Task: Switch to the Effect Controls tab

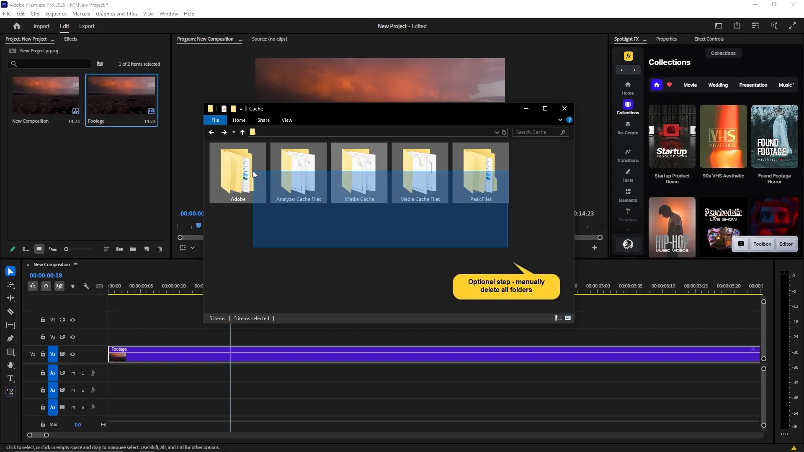Action: pos(709,39)
